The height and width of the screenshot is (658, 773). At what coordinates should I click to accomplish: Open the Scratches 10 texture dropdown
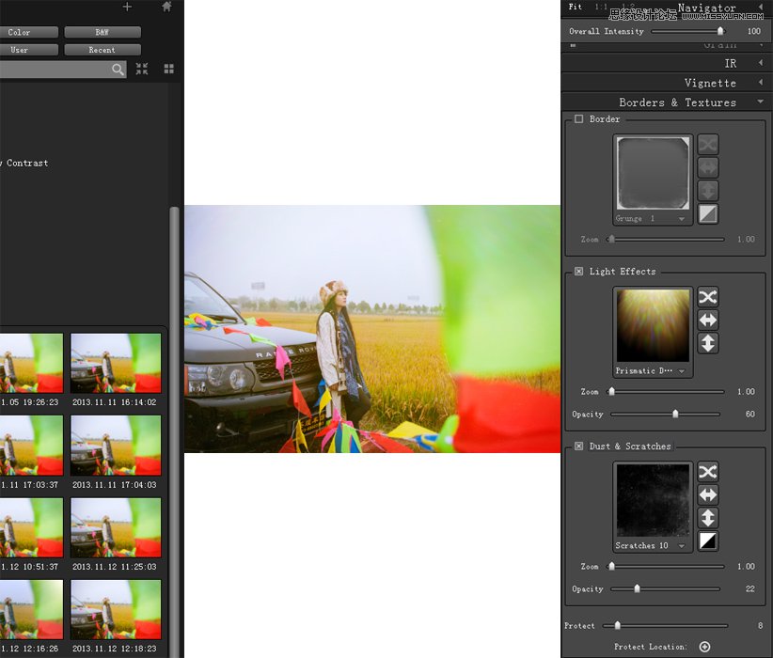[x=649, y=546]
